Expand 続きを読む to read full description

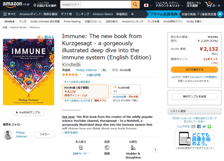70,133
